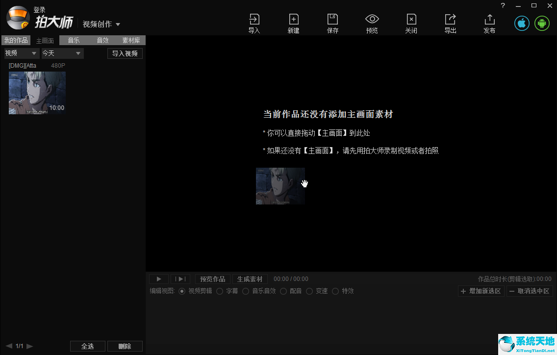Select the [DMG][Atta video thumbnail
Screen dimensions: 557x355
(37, 92)
